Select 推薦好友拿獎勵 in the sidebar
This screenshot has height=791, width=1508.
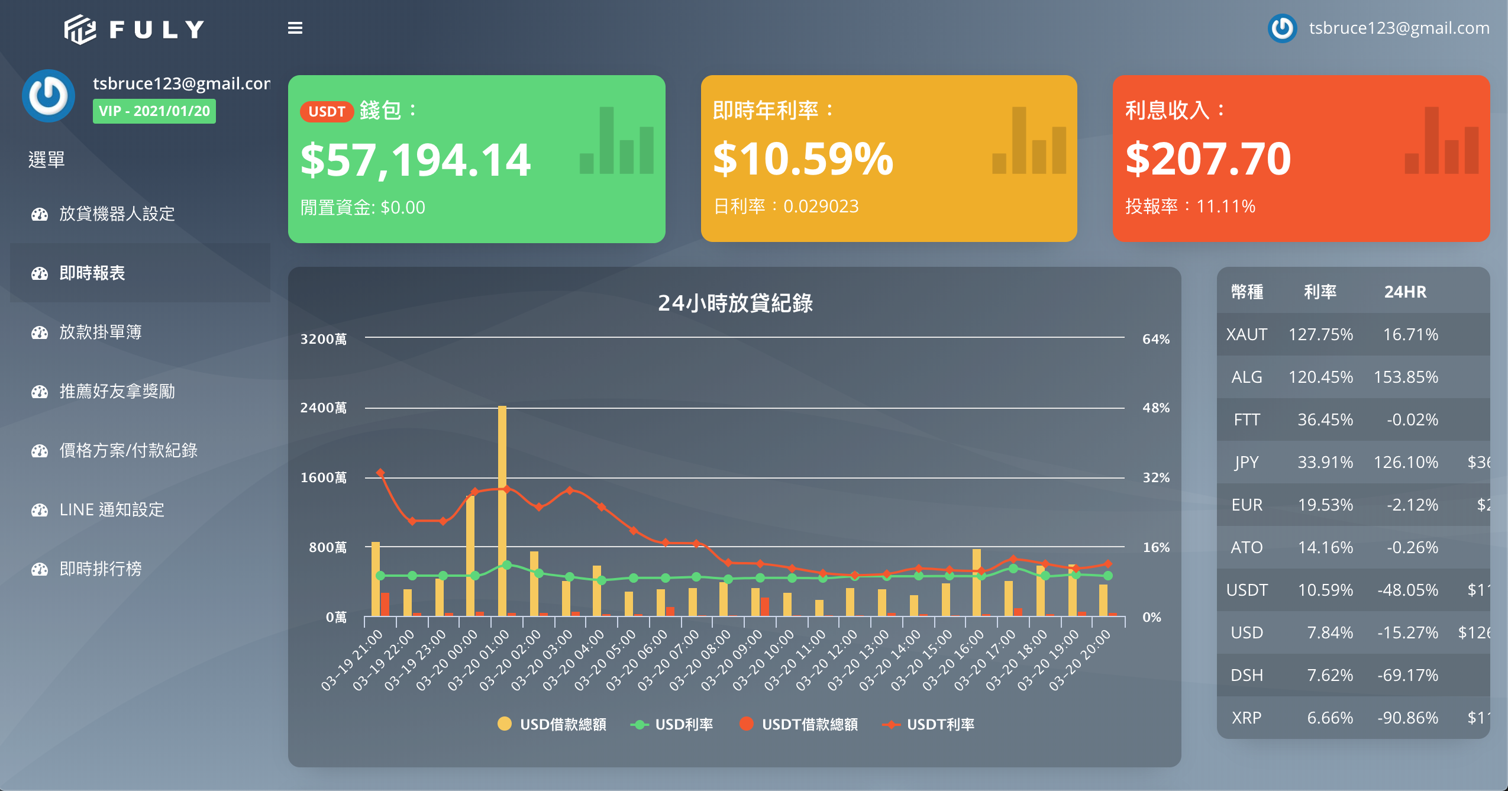39,392
